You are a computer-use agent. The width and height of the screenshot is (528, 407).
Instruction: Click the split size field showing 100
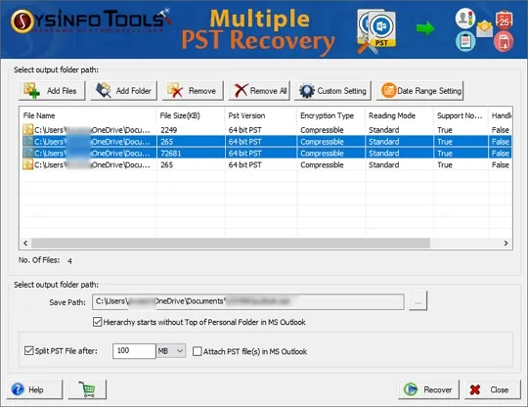click(134, 350)
